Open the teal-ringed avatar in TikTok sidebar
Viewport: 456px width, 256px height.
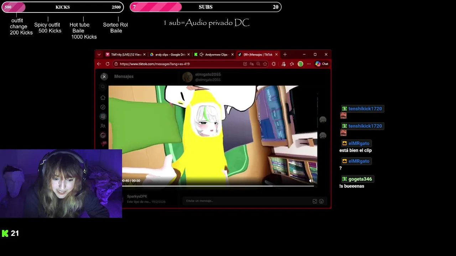(x=103, y=116)
